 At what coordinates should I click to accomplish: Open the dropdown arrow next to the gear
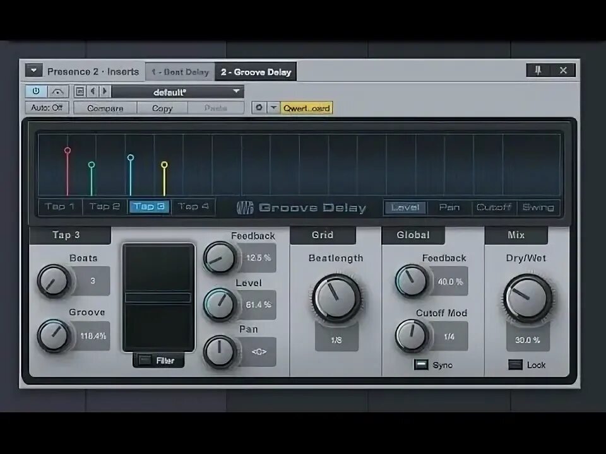click(x=273, y=108)
